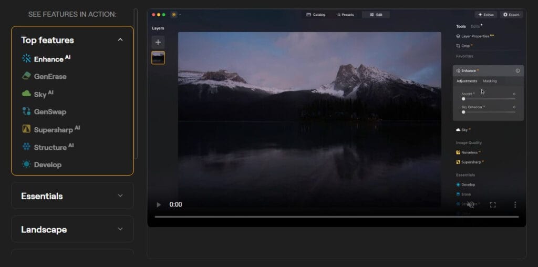Collapse the Top features section

coord(120,40)
